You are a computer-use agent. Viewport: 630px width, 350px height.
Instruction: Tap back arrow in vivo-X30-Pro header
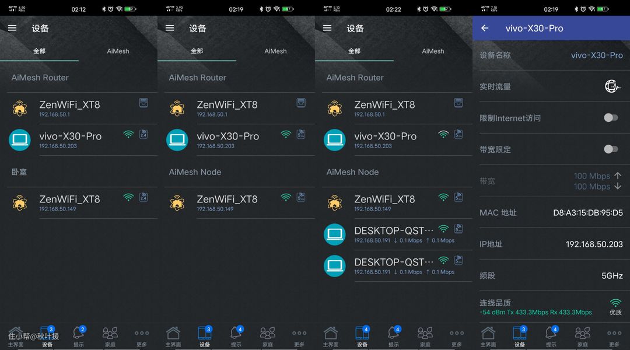[x=484, y=28]
